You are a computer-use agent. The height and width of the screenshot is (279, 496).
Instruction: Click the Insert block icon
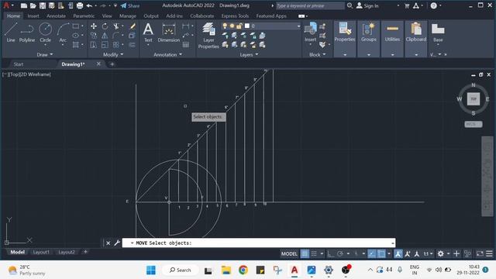coord(310,33)
